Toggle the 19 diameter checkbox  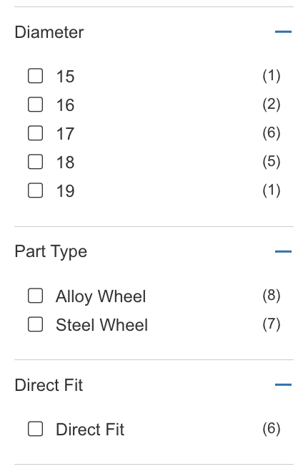[35, 190]
